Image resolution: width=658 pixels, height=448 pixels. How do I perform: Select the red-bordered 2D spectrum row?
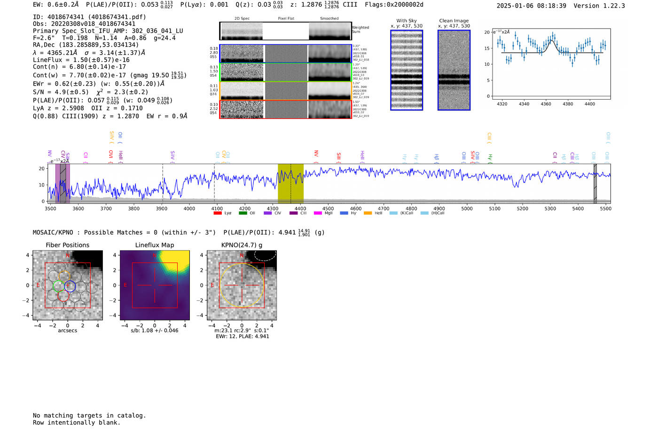tap(286, 110)
